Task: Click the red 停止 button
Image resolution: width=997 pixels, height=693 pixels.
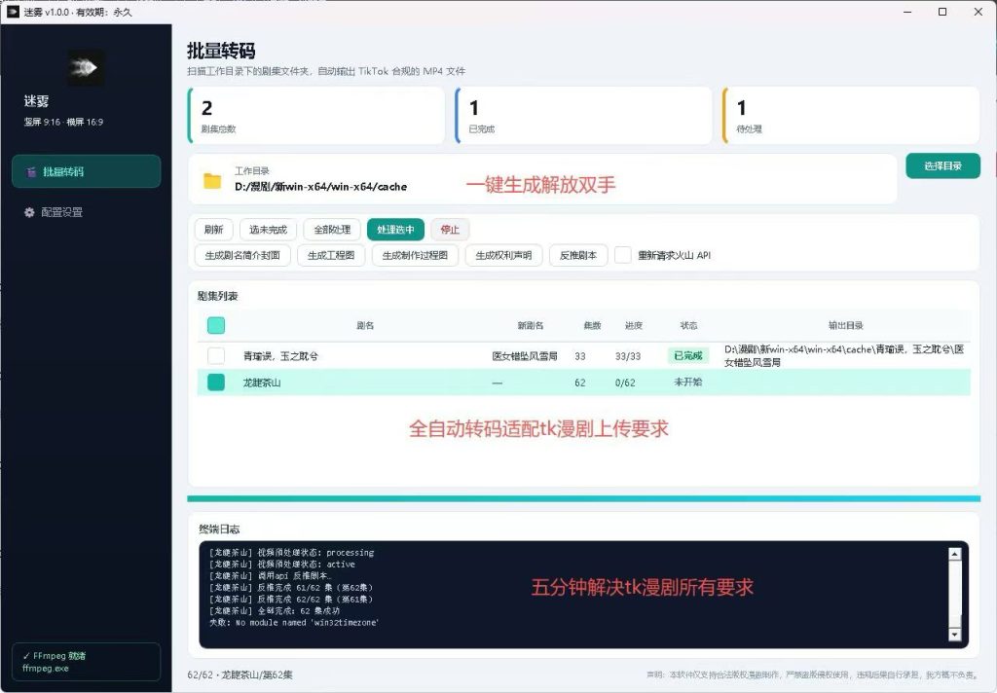Action: (x=450, y=230)
